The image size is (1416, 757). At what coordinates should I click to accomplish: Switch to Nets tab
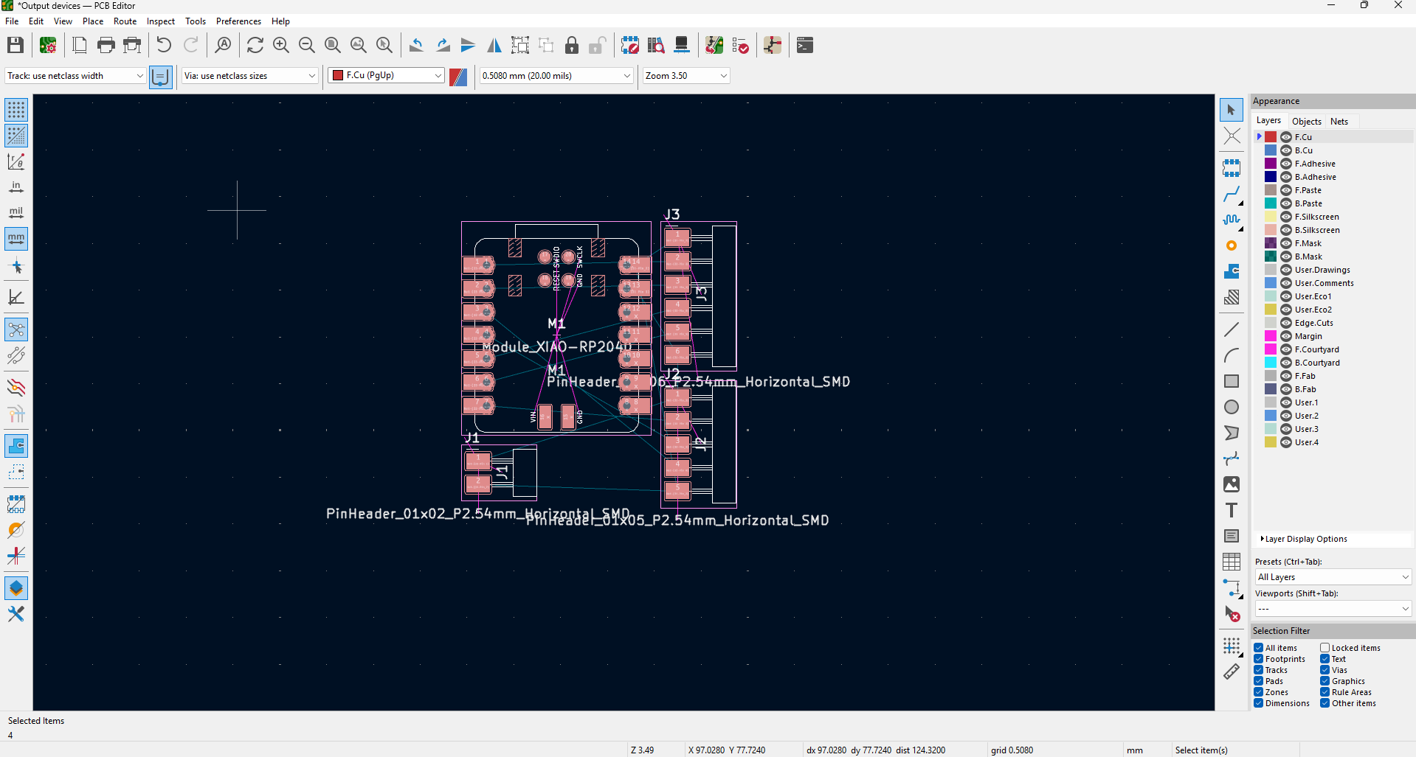click(1339, 122)
